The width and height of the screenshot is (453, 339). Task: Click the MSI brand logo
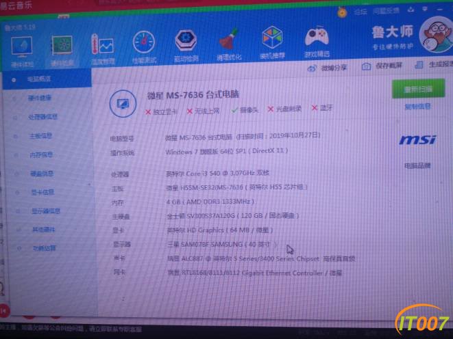tap(417, 140)
